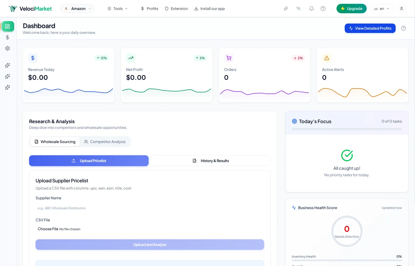This screenshot has height=266, width=415.
Task: Click the 'No priority tasks for today.' text
Action: click(x=347, y=175)
